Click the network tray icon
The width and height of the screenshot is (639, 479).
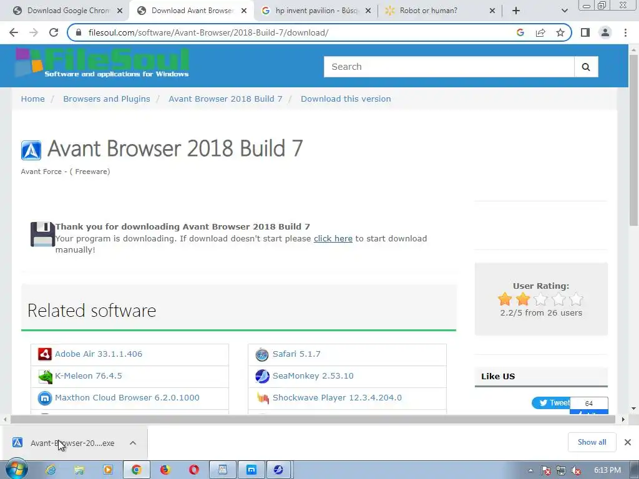click(561, 470)
